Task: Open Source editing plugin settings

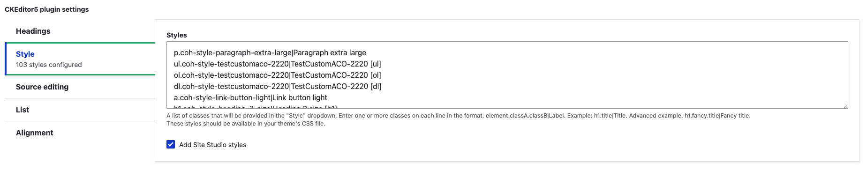Action: (80, 87)
